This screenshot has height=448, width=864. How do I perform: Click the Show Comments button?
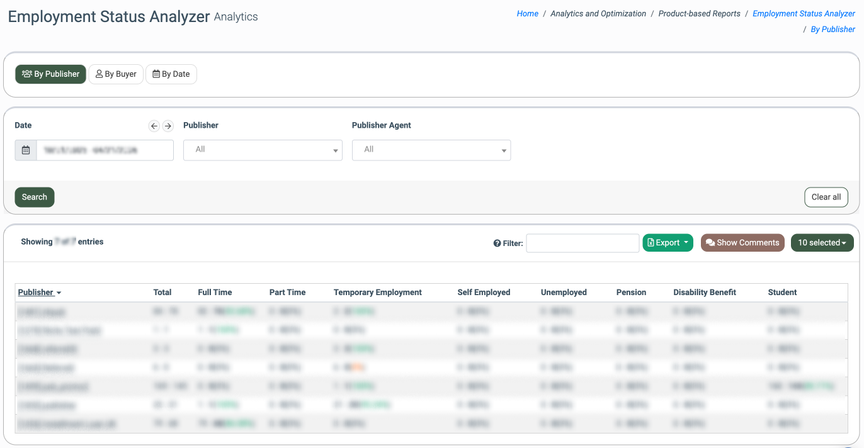[742, 243]
